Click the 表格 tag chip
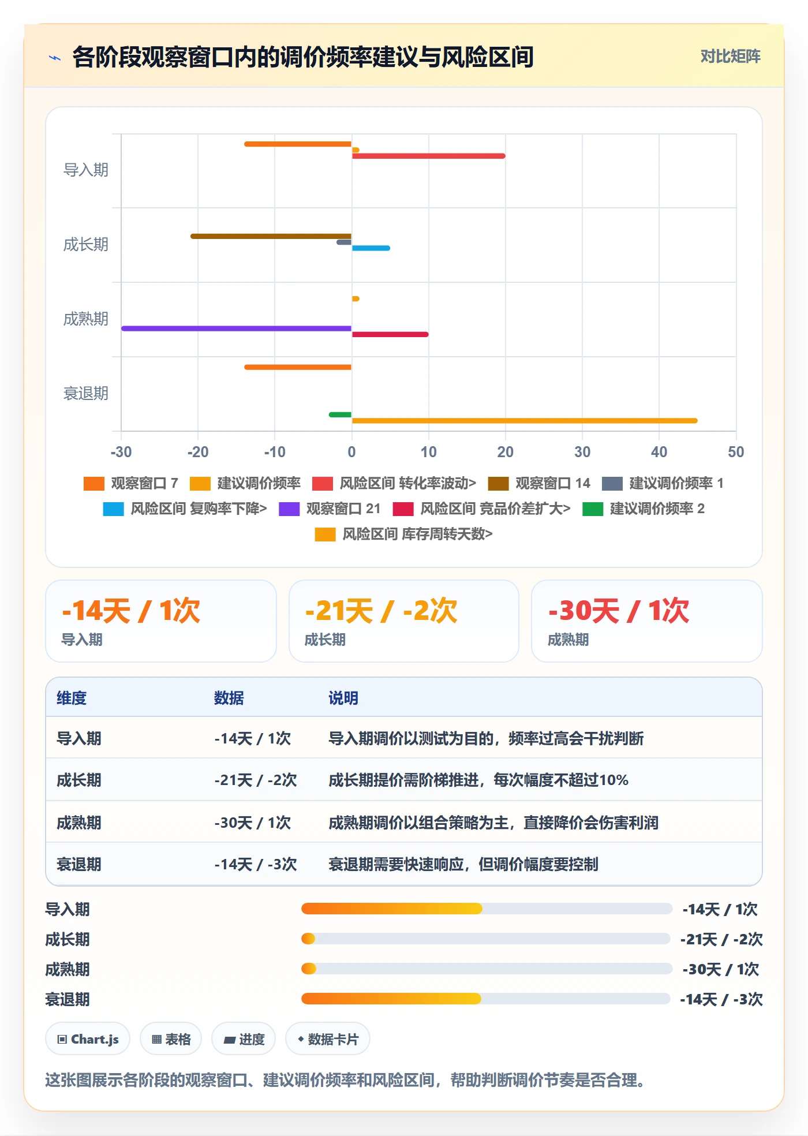The image size is (808, 1136). pyautogui.click(x=171, y=1039)
